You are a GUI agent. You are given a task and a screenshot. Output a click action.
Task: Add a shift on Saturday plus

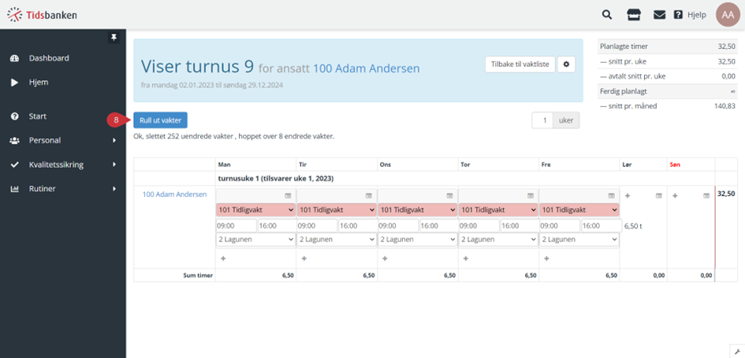coord(628,195)
